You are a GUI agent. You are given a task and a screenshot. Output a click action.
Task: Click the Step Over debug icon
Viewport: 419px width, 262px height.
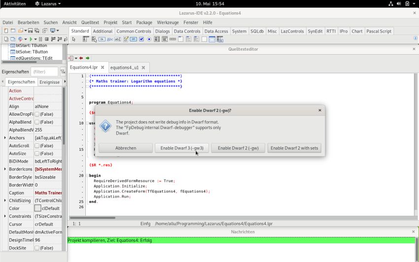tap(60, 39)
